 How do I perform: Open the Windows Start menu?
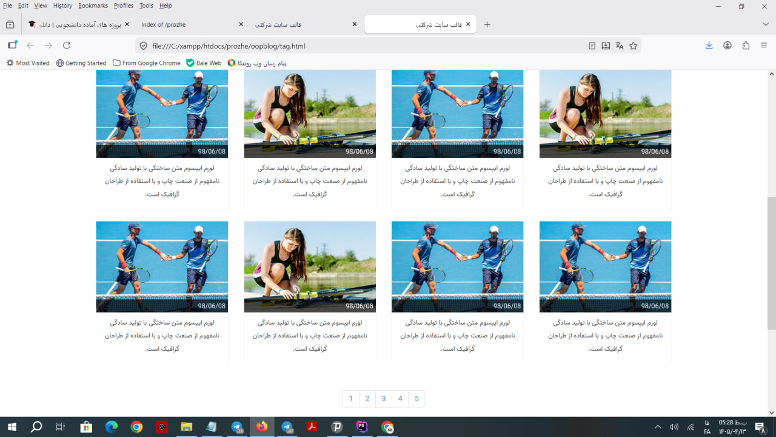coord(12,427)
